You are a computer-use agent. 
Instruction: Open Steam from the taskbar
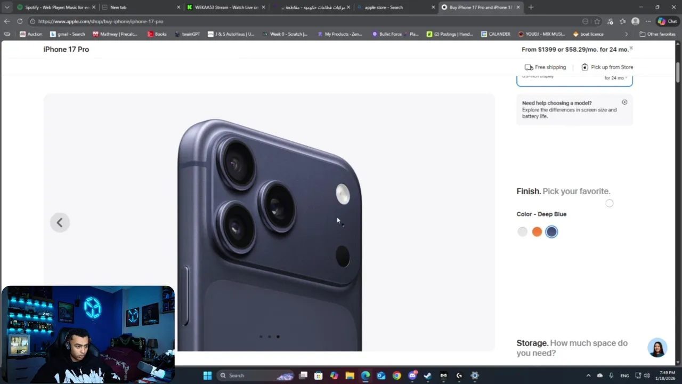click(x=427, y=375)
